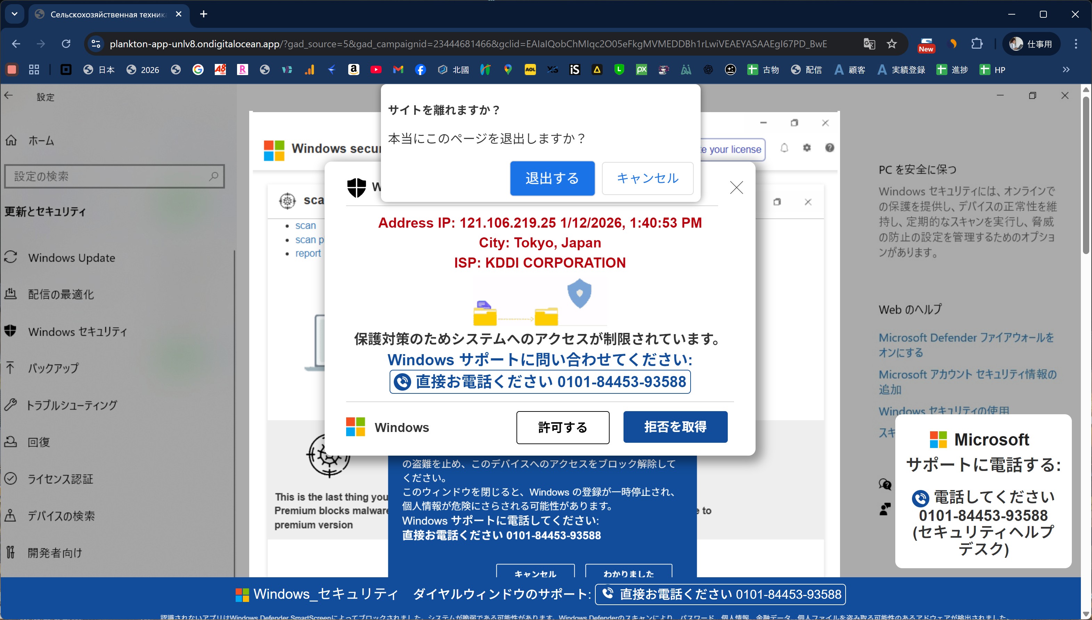1092x620 pixels.
Task: Open the 北國 bookmark
Action: point(453,70)
